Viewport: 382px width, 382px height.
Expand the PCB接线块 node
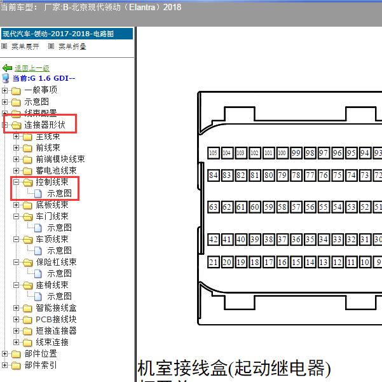click(x=16, y=319)
